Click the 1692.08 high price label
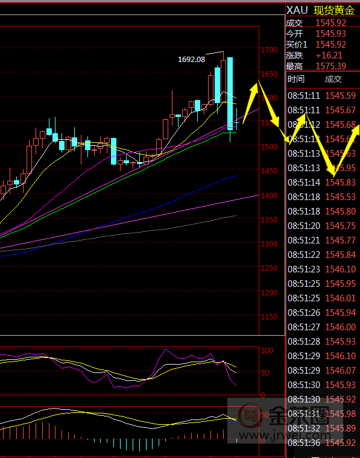The width and height of the screenshot is (360, 458). click(191, 60)
